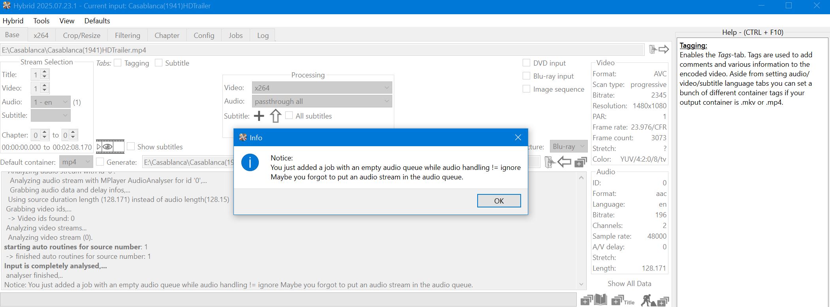Click the plus icon beside Subtitle
Viewport: 830px width, 307px height.
tap(259, 116)
